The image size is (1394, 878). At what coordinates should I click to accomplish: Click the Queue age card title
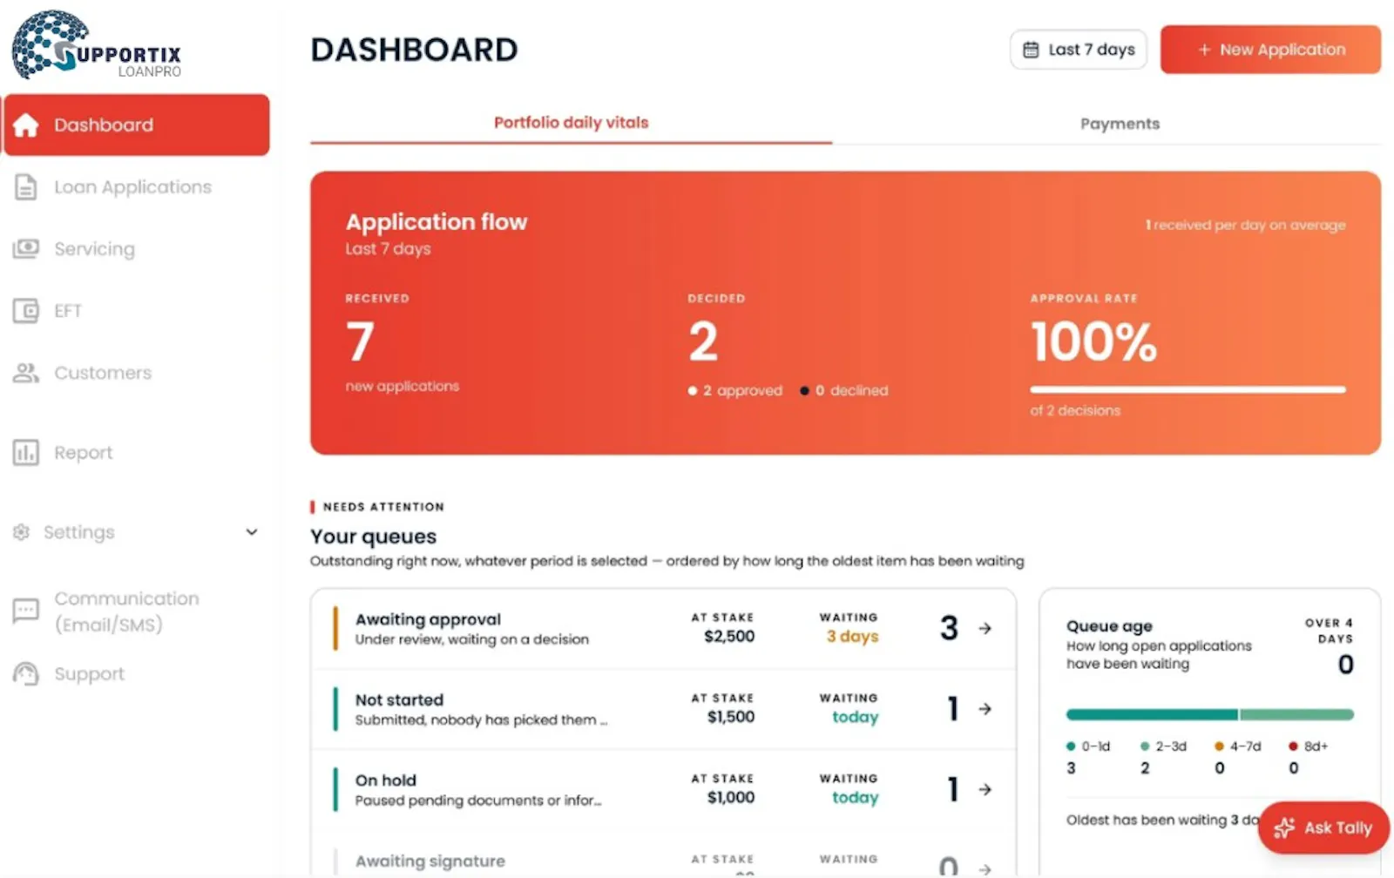pyautogui.click(x=1109, y=626)
